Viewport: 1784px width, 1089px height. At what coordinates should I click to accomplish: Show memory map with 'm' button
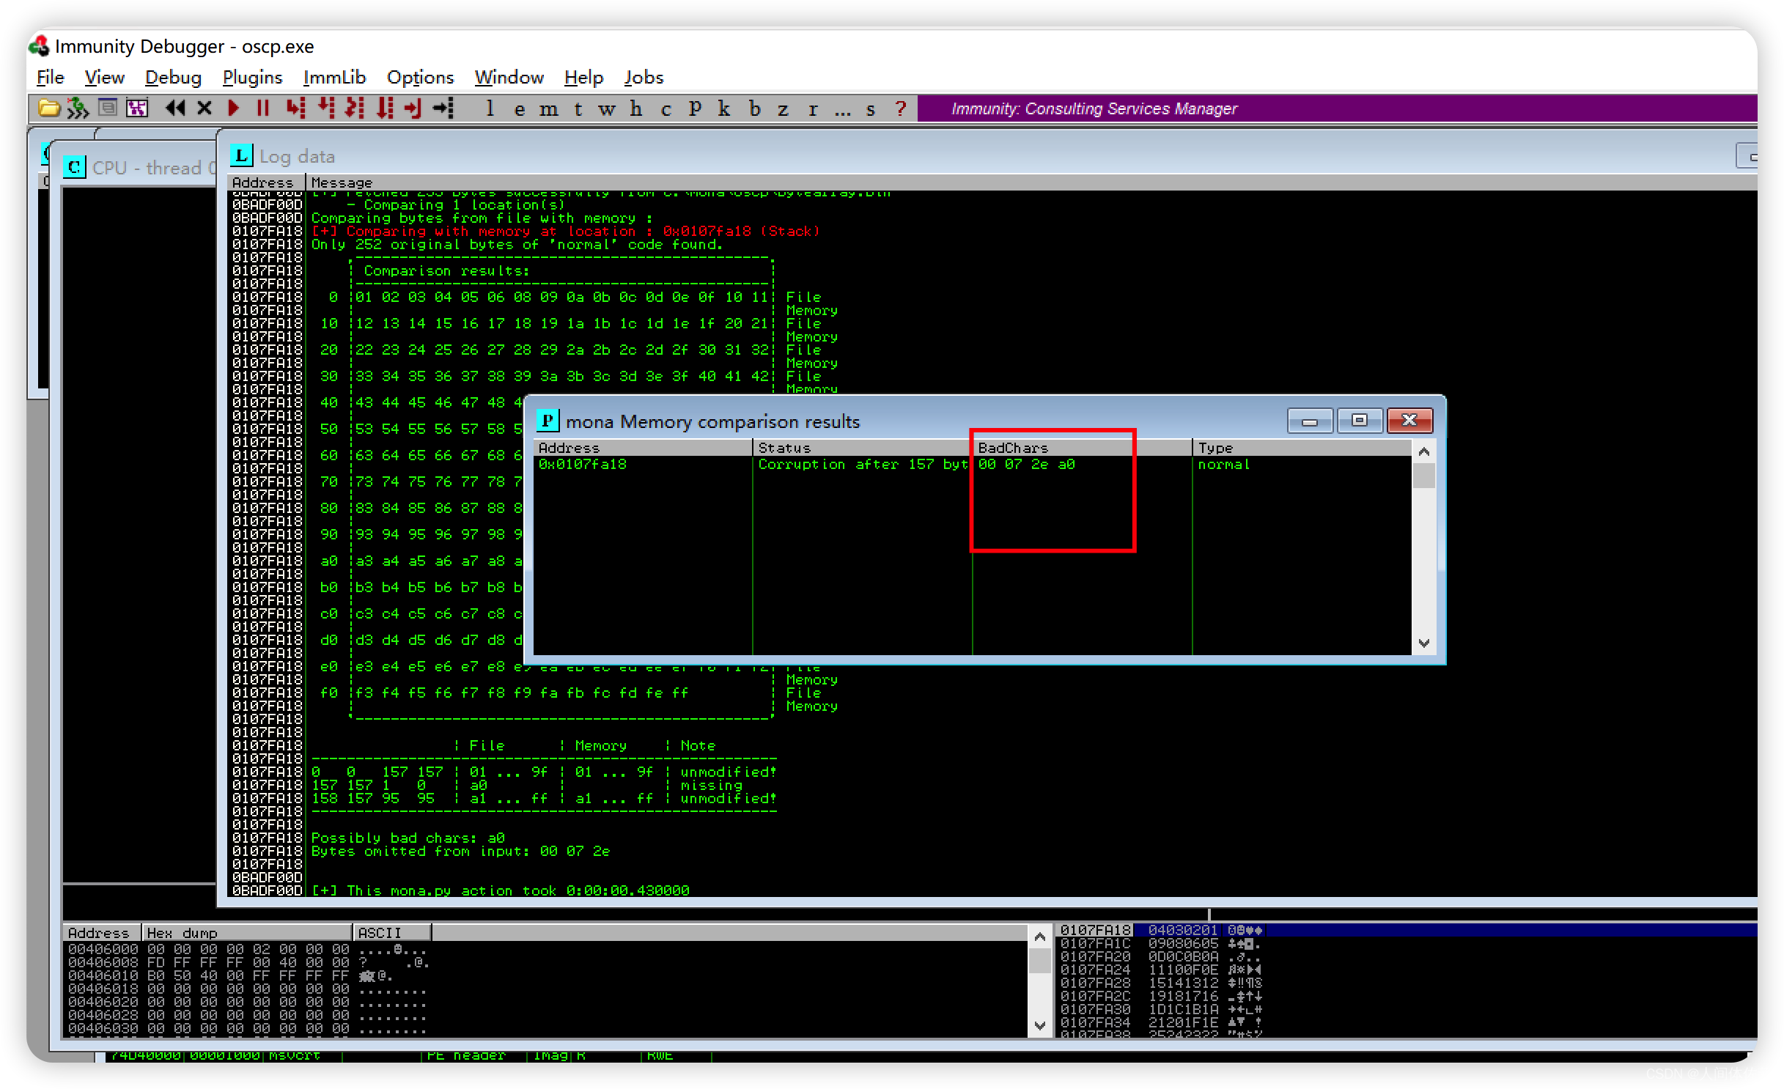pyautogui.click(x=548, y=109)
